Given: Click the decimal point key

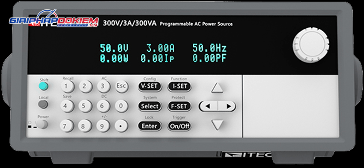Looking at the screenshot, I should pyautogui.click(x=121, y=126).
